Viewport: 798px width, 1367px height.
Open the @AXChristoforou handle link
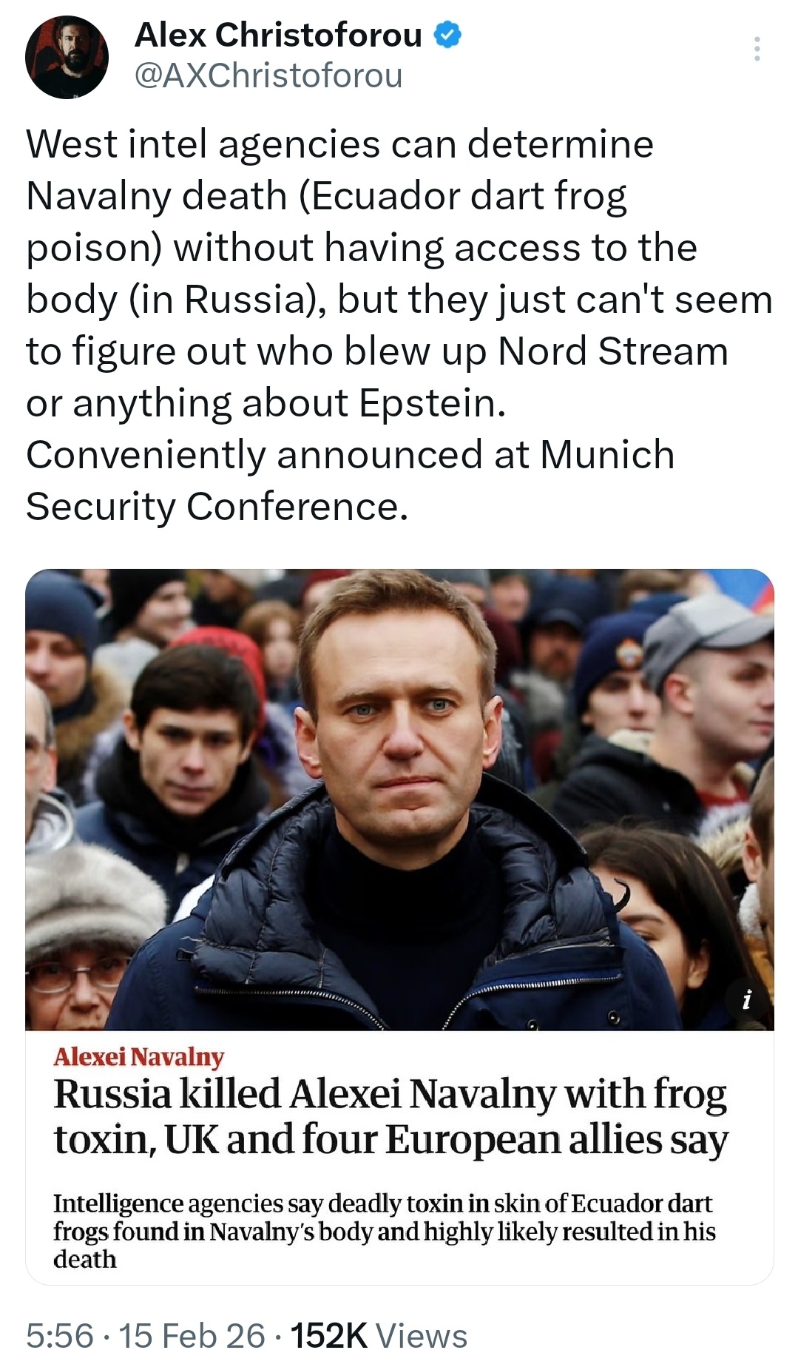pyautogui.click(x=268, y=75)
